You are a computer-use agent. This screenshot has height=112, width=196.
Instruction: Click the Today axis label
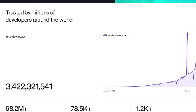point(187,91)
